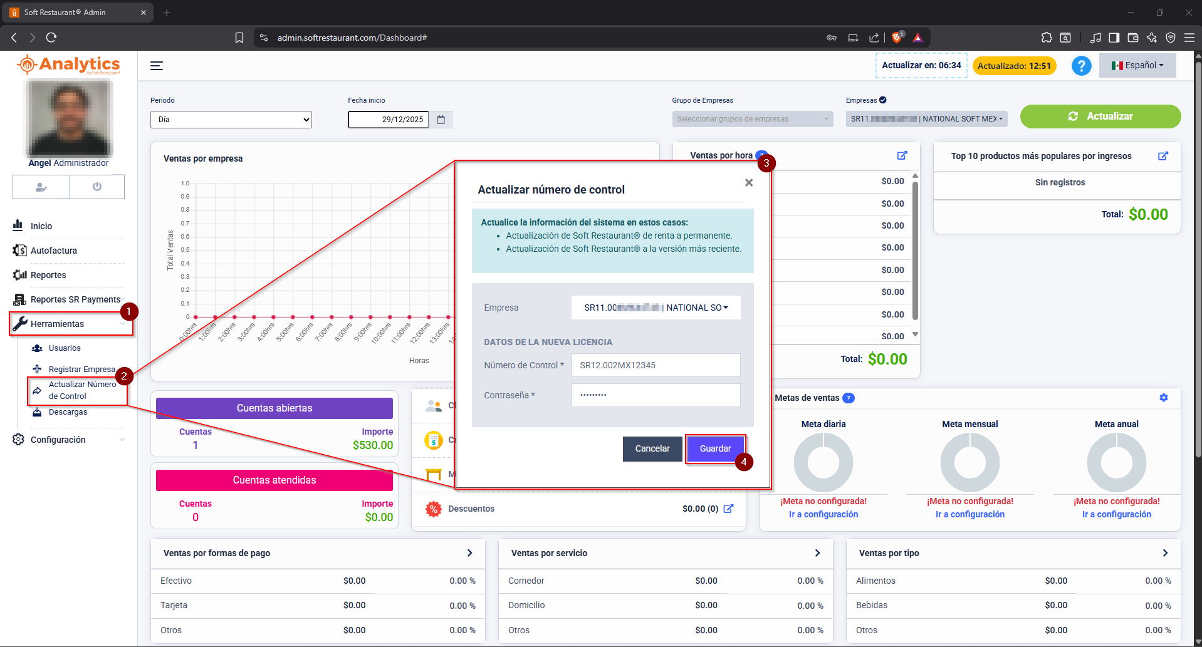Click the Cuentas abiertas header
The height and width of the screenshot is (647, 1202).
pos(274,408)
